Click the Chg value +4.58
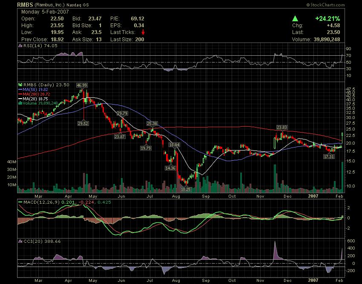Viewport: 362px width, 284px height. (x=333, y=26)
